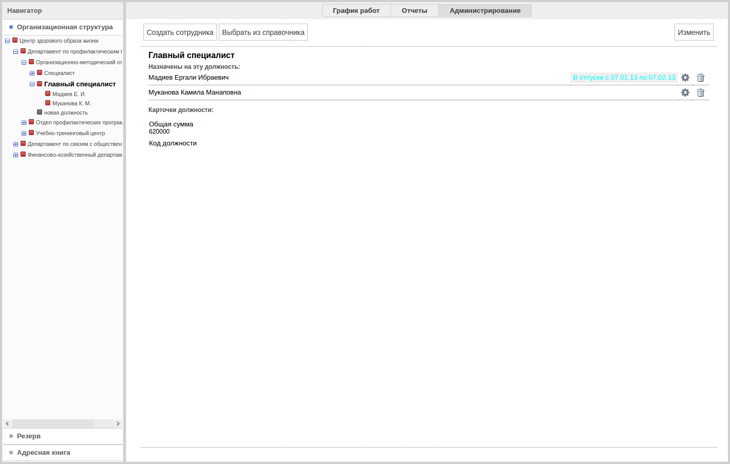Open settings gear for Муканова Камила Манаповна

(685, 92)
